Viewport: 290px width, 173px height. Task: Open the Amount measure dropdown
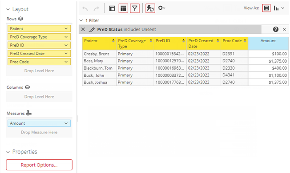[66, 123]
